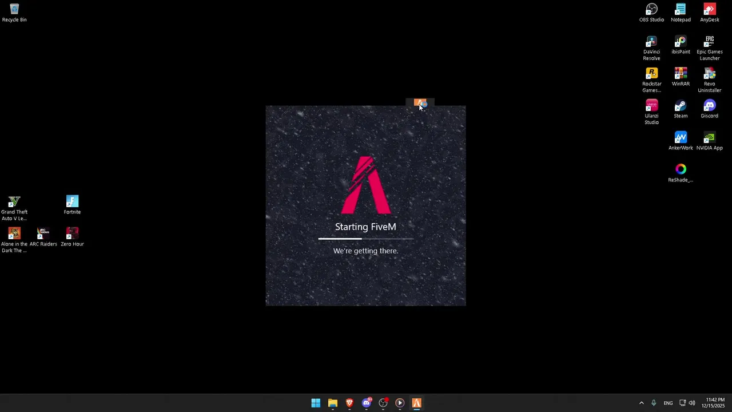
Task: Select Alone in the Dark shortcut
Action: 14,240
